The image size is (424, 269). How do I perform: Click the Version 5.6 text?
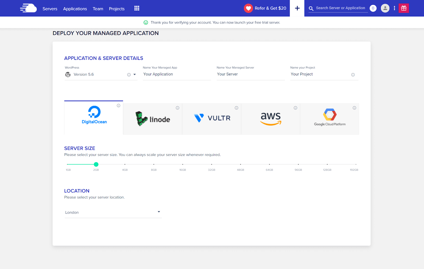[84, 74]
